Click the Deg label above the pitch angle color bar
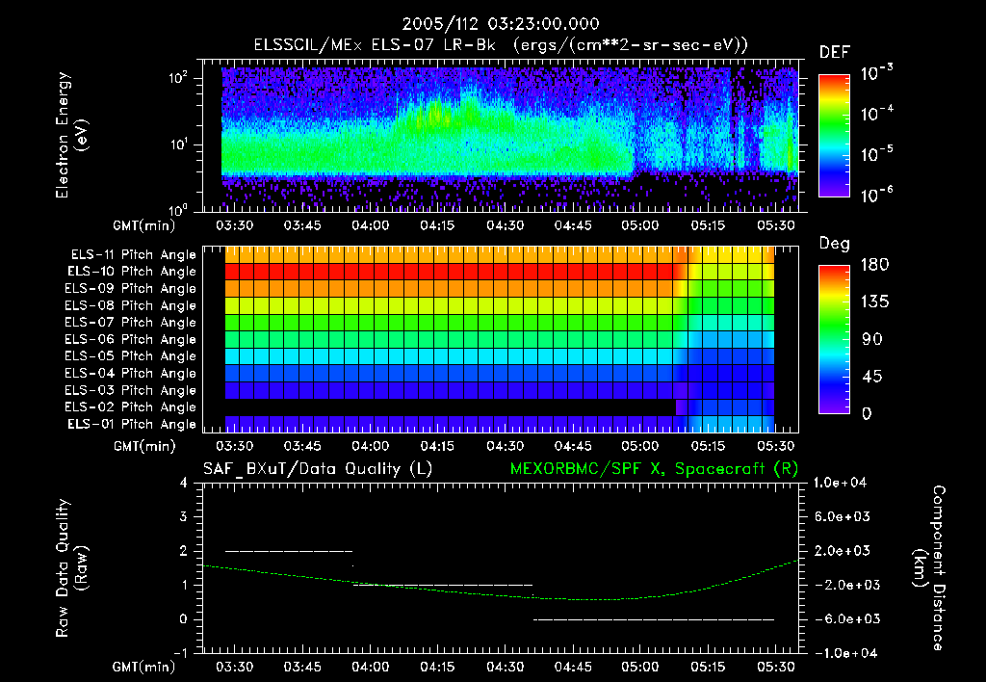The width and height of the screenshot is (986, 682). [x=835, y=244]
